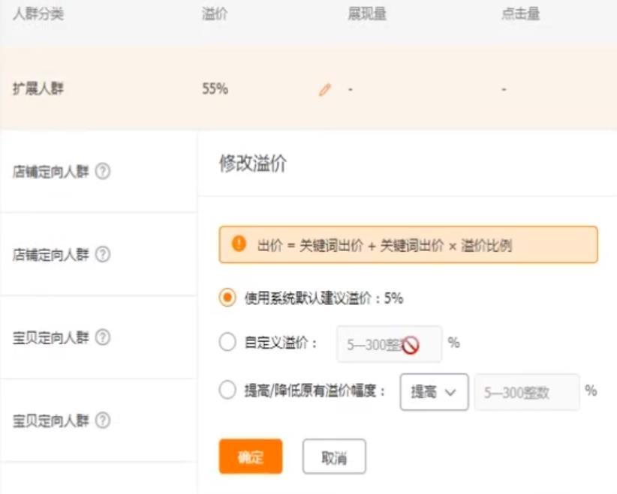
Task: Select the 扩展人群 table row
Action: tap(38, 89)
